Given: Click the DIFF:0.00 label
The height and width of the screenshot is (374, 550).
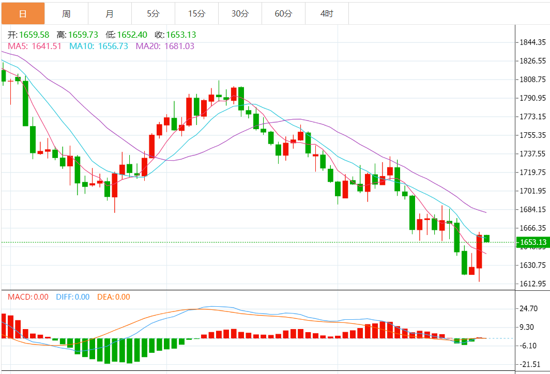Looking at the screenshot, I should [72, 297].
